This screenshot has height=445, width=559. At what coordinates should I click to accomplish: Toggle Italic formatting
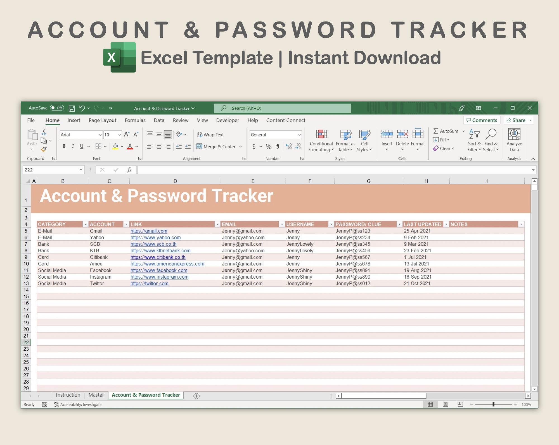pos(73,146)
